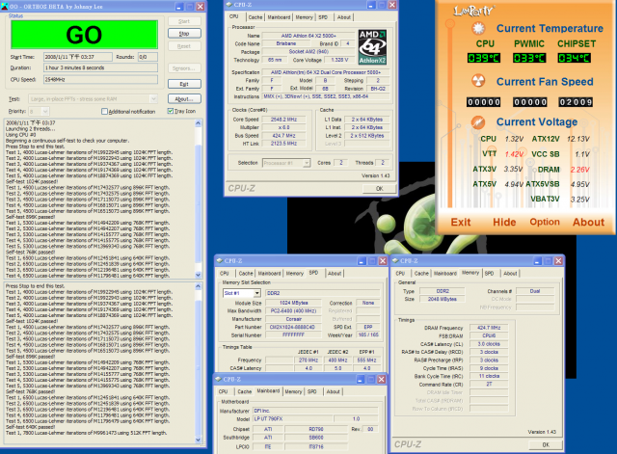Viewport: 617px width, 454px height.
Task: Click Hide in the LanParty monitor
Action: 504,223
